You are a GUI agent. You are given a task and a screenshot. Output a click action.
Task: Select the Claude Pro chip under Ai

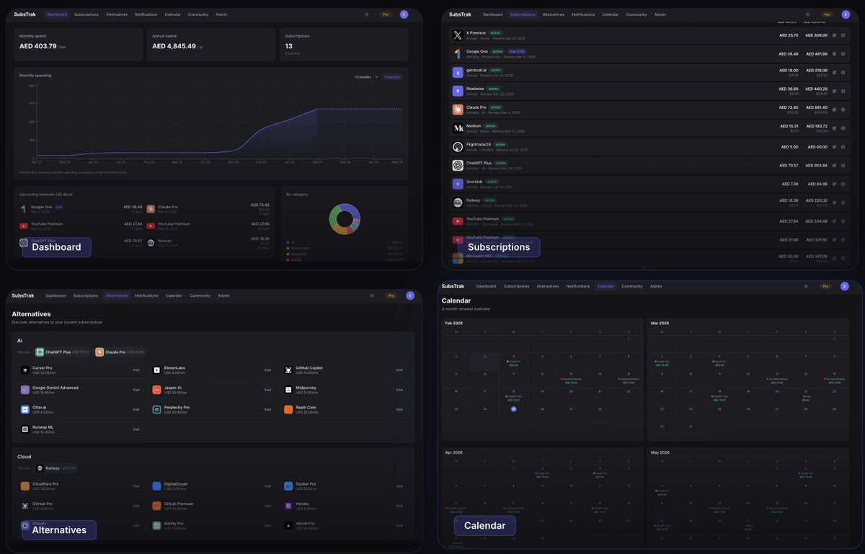click(x=120, y=352)
